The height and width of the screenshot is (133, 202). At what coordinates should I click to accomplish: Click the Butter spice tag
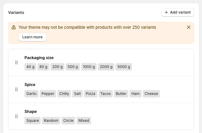(x=121, y=94)
